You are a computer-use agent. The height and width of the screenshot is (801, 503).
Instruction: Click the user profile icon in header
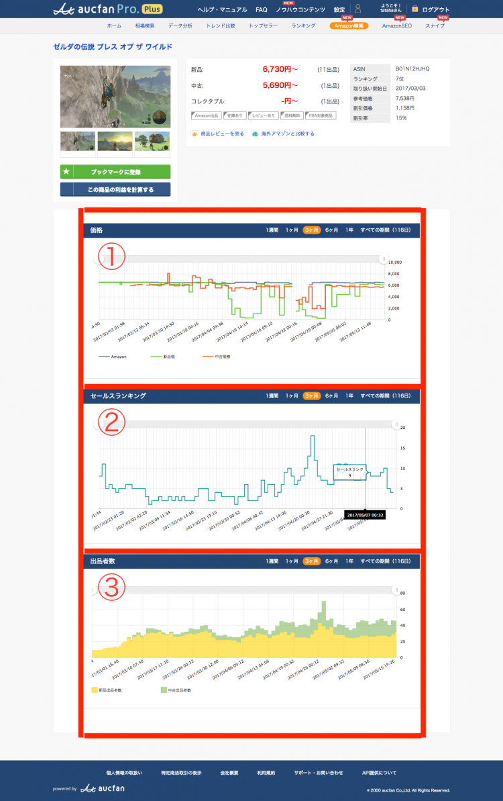coord(357,9)
